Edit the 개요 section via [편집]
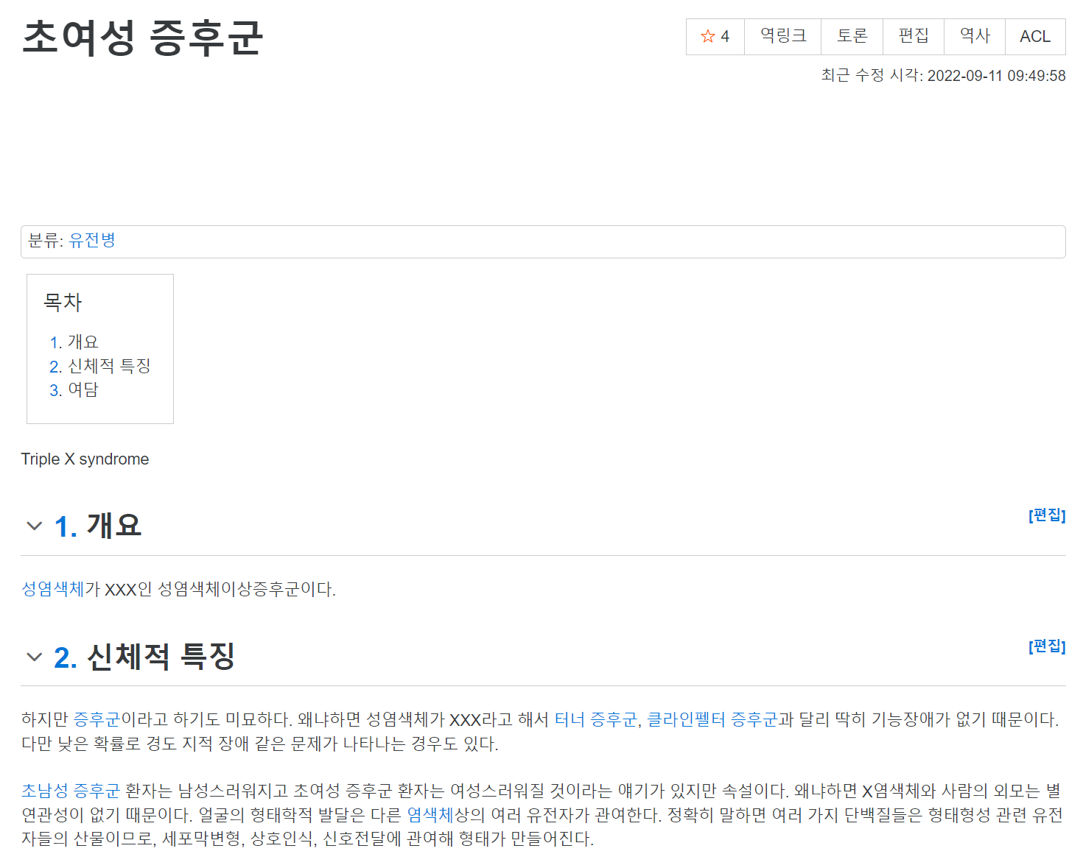 point(1046,515)
